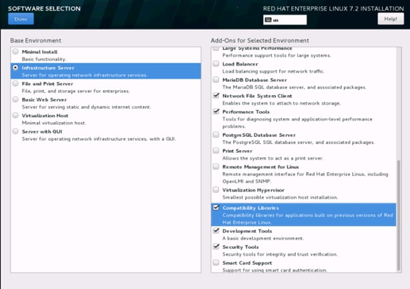
Task: Enable Virtualization Hypervisor checkbox
Action: [216, 190]
